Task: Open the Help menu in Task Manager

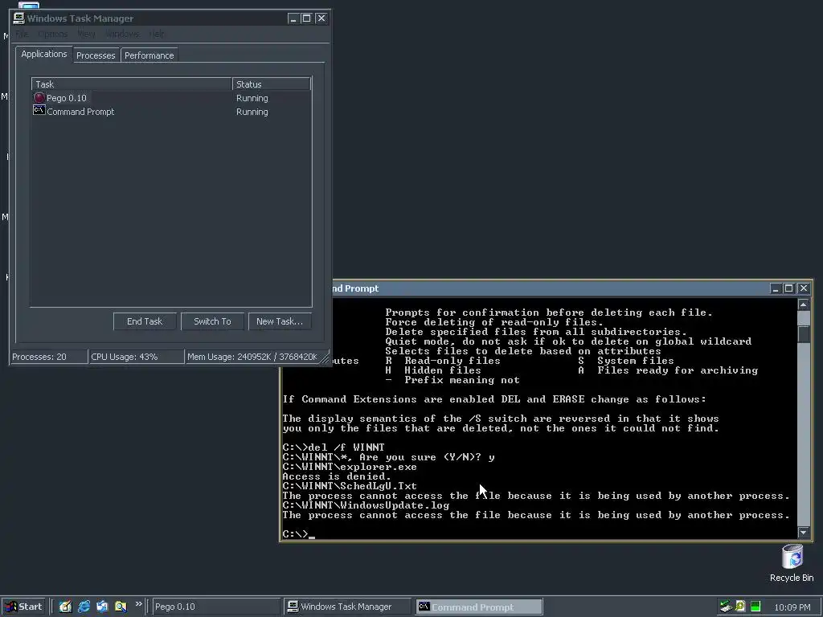Action: pyautogui.click(x=157, y=34)
